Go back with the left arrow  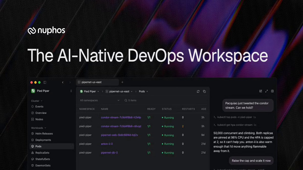click(63, 82)
